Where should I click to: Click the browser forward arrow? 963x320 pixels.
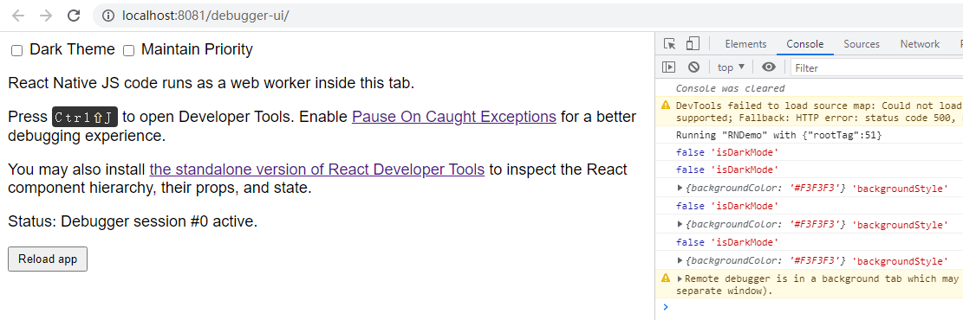pos(46,16)
